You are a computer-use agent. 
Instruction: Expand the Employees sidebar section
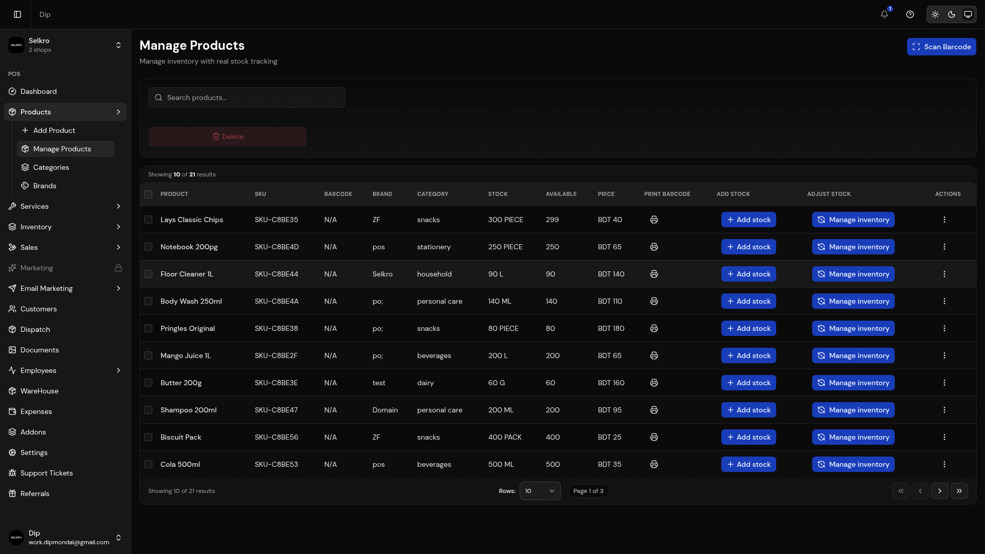point(65,370)
